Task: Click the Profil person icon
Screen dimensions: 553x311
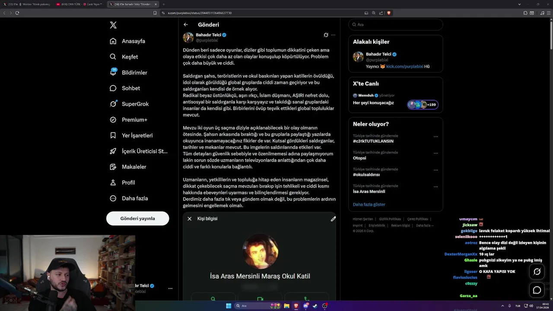Action: coord(113,182)
